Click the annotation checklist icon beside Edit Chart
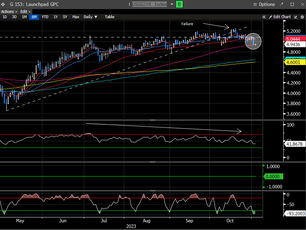306x230 pixels. point(296,17)
